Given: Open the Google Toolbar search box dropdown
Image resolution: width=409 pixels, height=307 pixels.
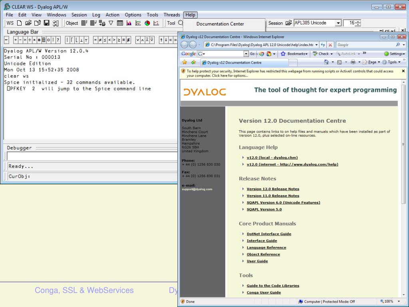Looking at the screenshot, I should tap(246, 54).
